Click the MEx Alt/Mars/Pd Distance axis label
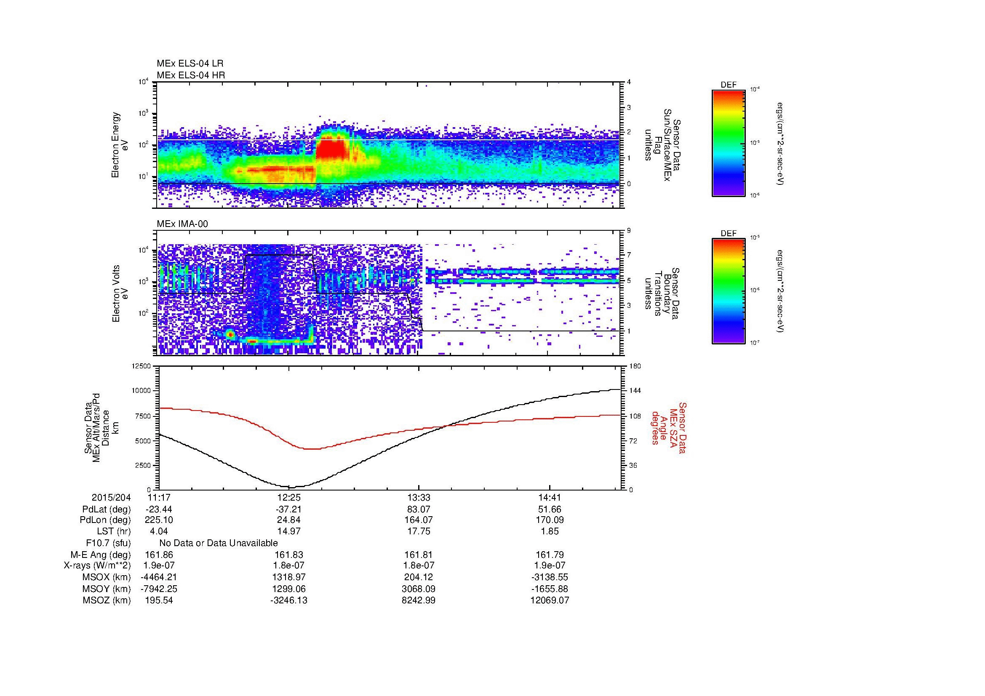985x696 pixels. click(x=101, y=427)
